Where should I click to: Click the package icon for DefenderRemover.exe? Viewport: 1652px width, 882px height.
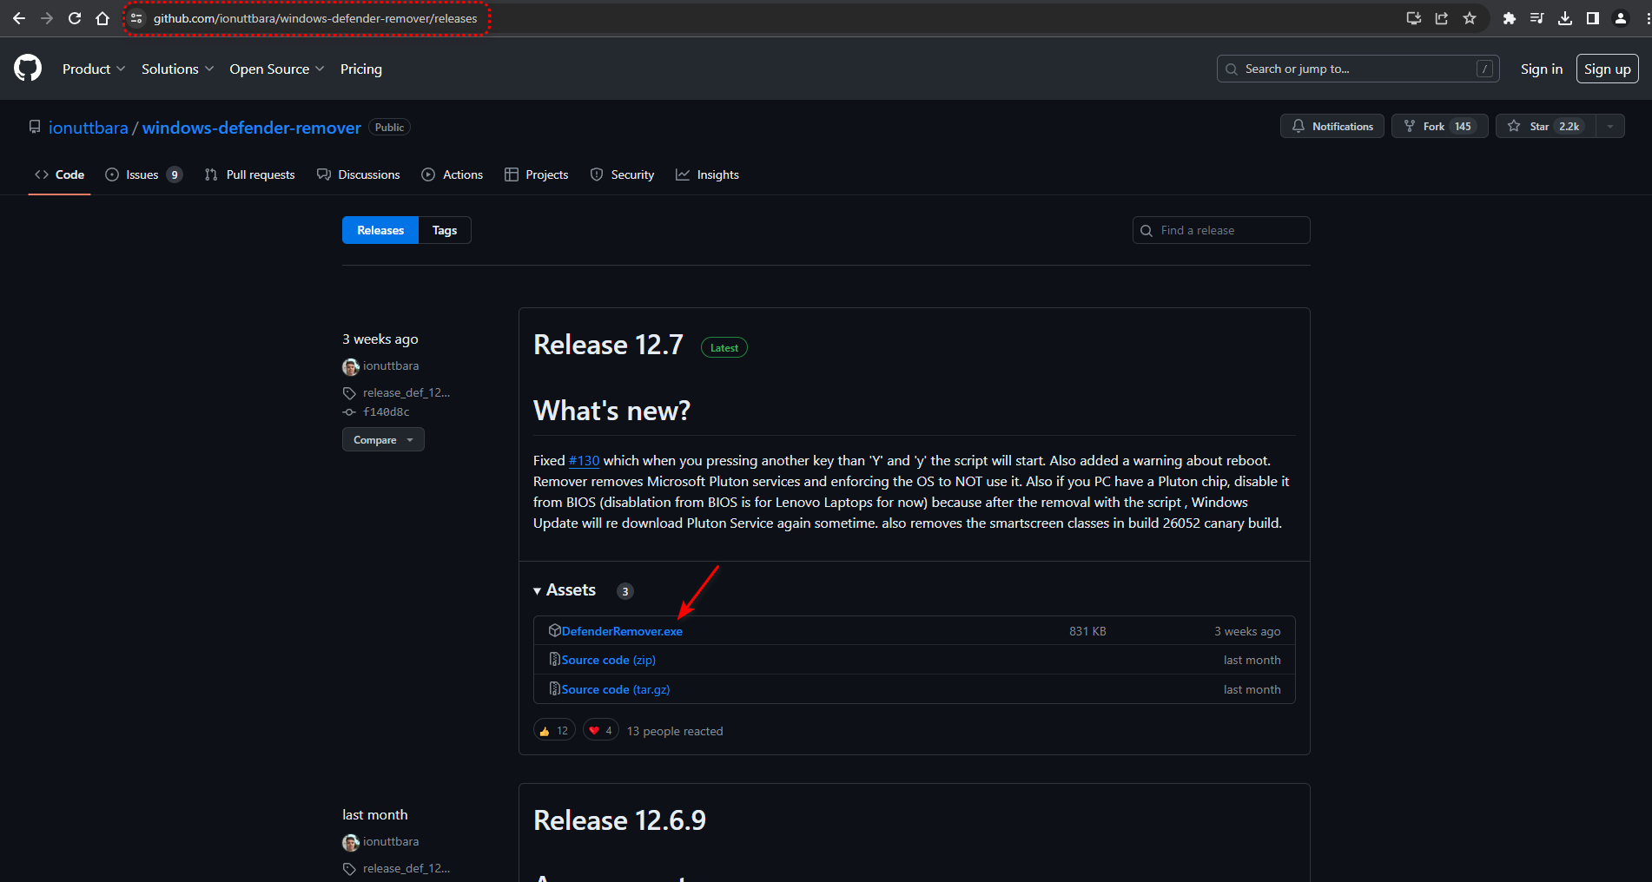coord(554,630)
